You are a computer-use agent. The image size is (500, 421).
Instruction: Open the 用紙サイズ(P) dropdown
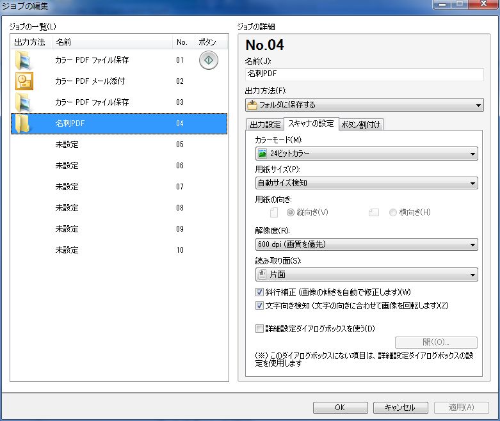pyautogui.click(x=367, y=183)
